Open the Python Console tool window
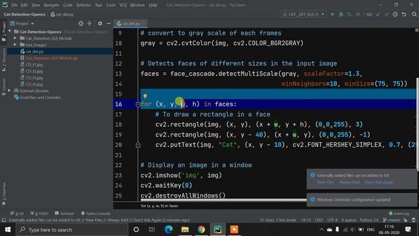This screenshot has width=419, height=236. [96, 214]
